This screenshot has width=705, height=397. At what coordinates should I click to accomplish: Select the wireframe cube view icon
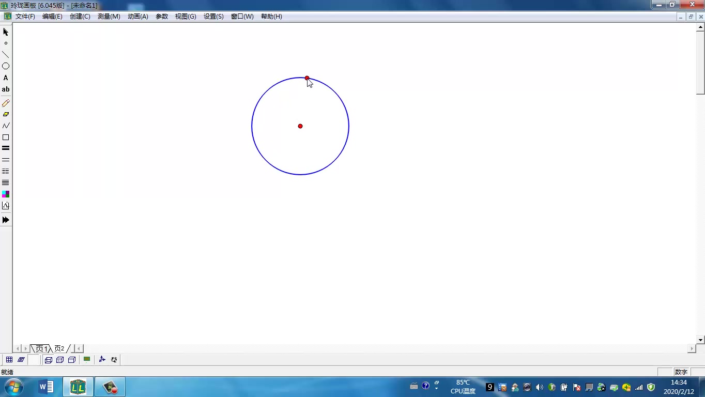49,360
